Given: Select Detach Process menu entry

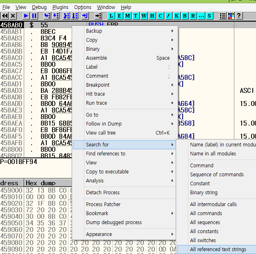Looking at the screenshot, I should [x=125, y=192].
